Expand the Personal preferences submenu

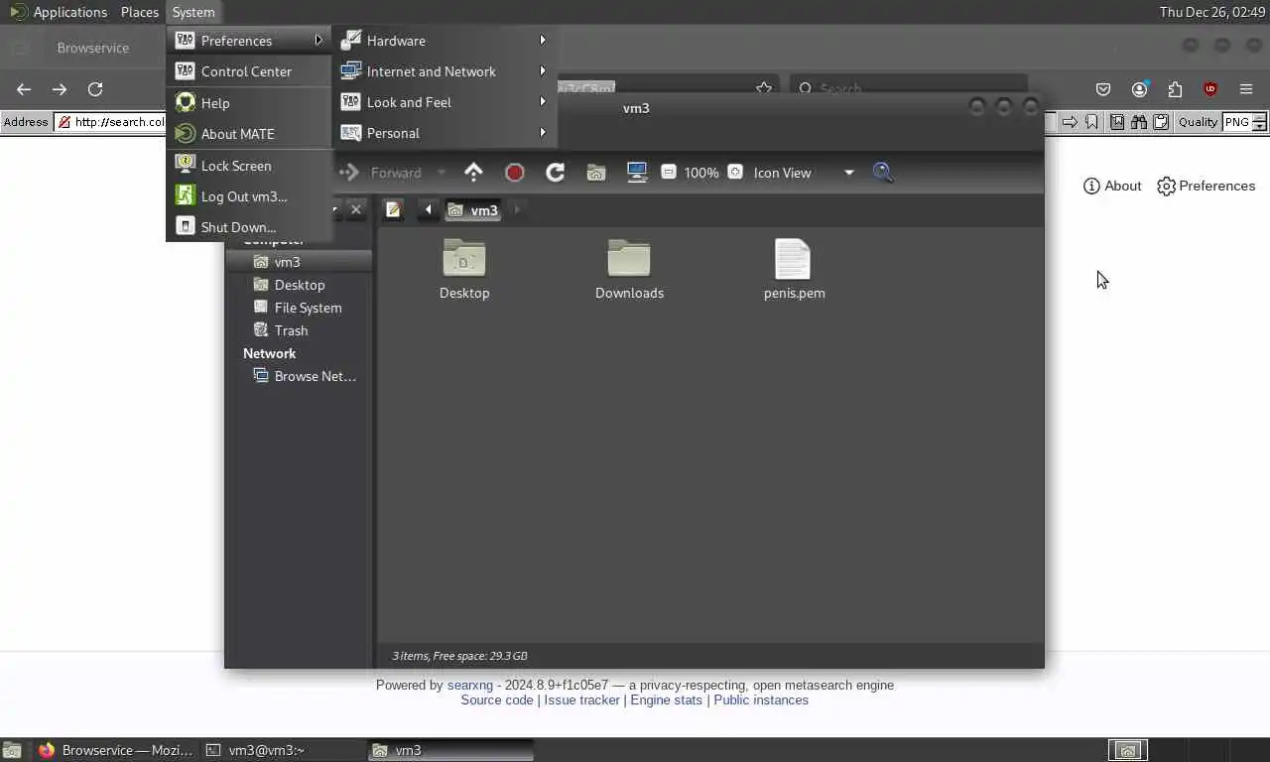click(x=444, y=133)
